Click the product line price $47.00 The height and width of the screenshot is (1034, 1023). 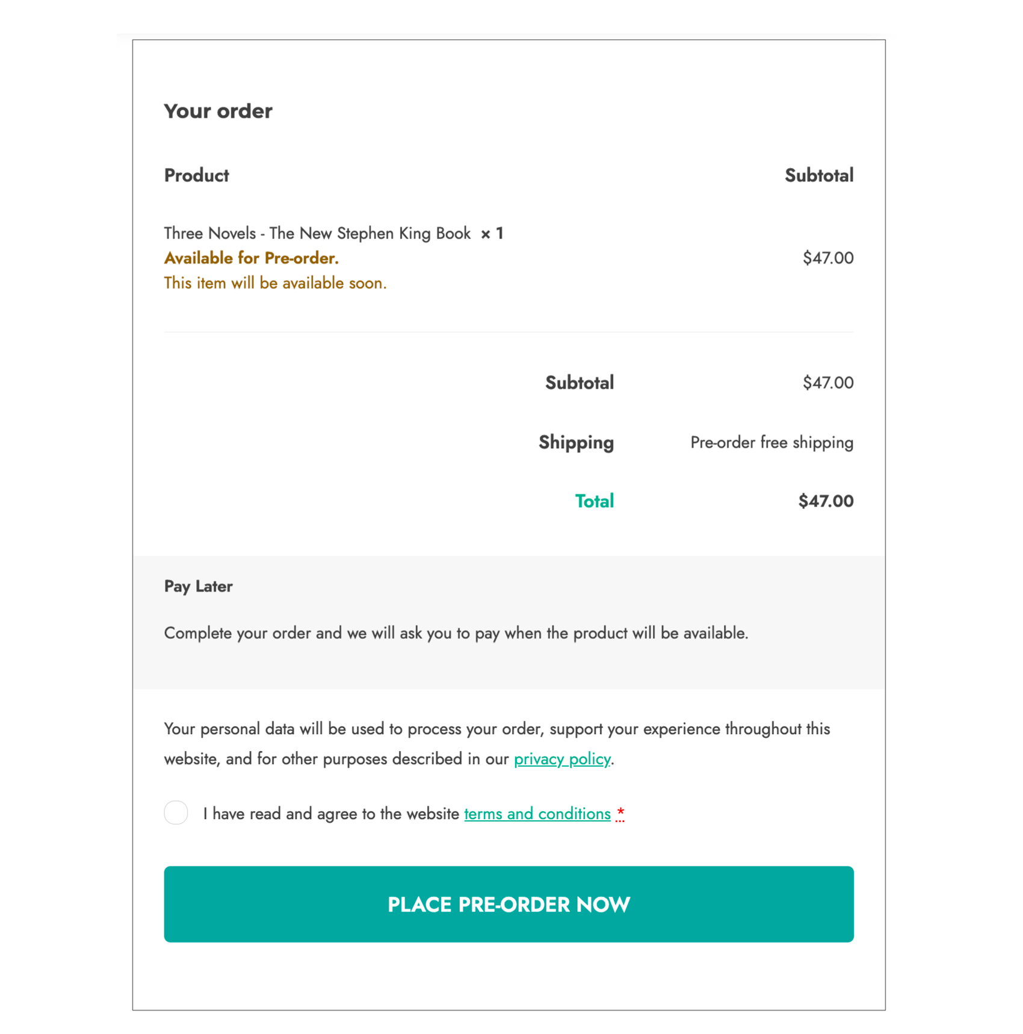pyautogui.click(x=827, y=258)
